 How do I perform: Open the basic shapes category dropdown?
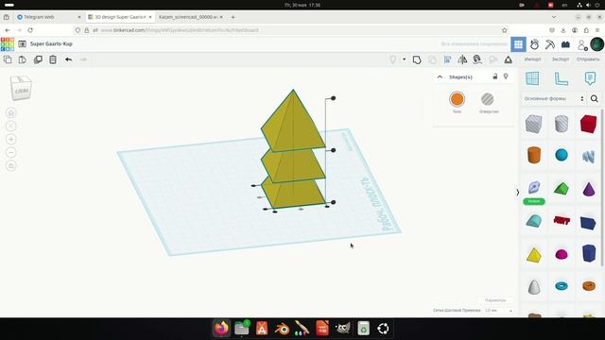pos(554,98)
